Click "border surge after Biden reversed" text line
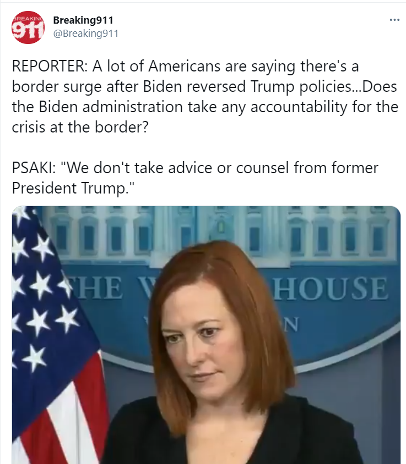The image size is (406, 464). pyautogui.click(x=129, y=87)
